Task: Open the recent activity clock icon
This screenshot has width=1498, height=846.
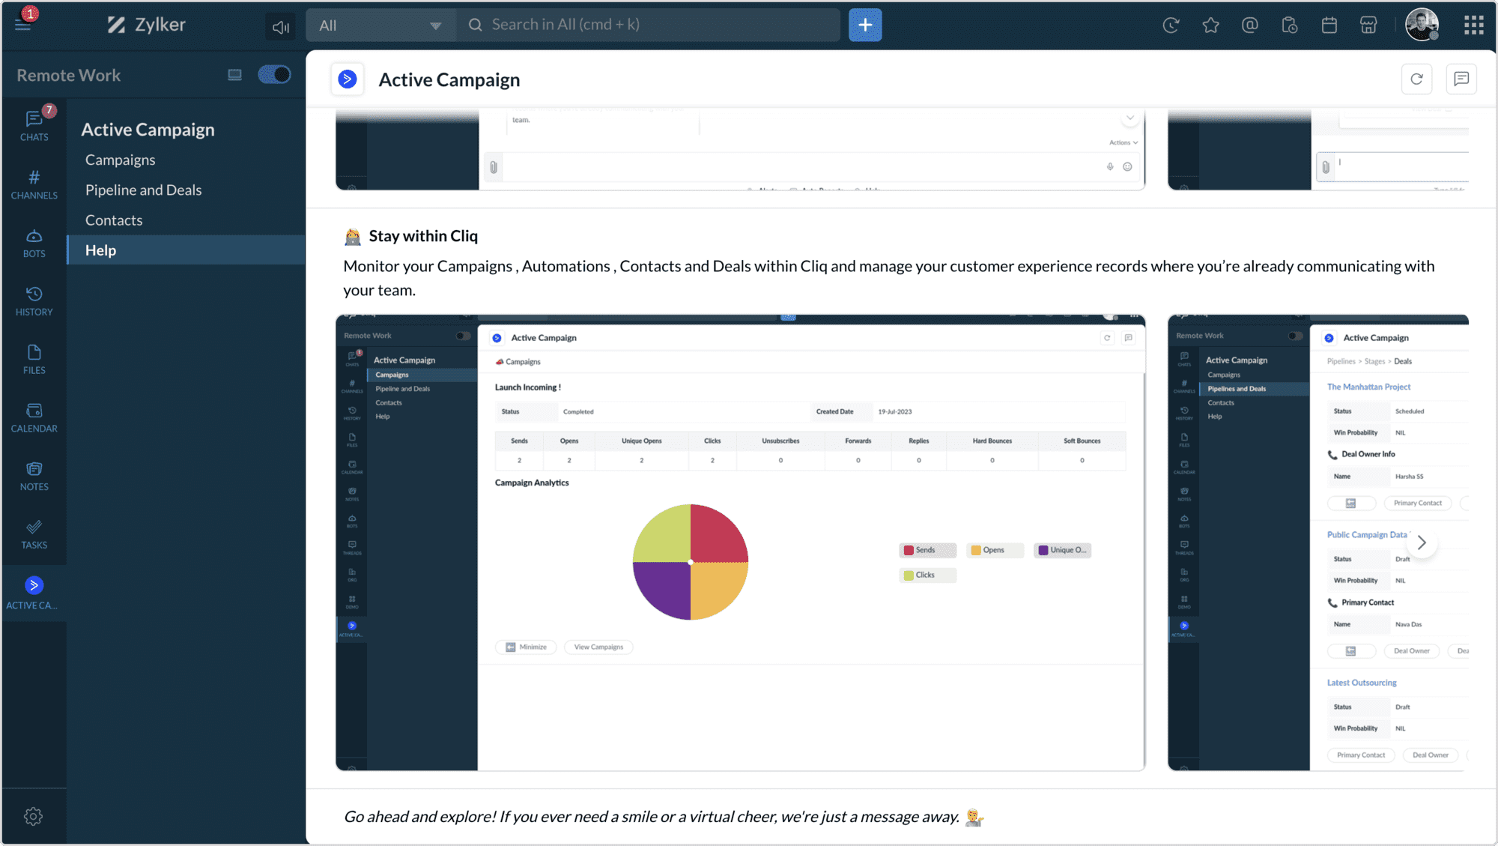Action: [1171, 25]
